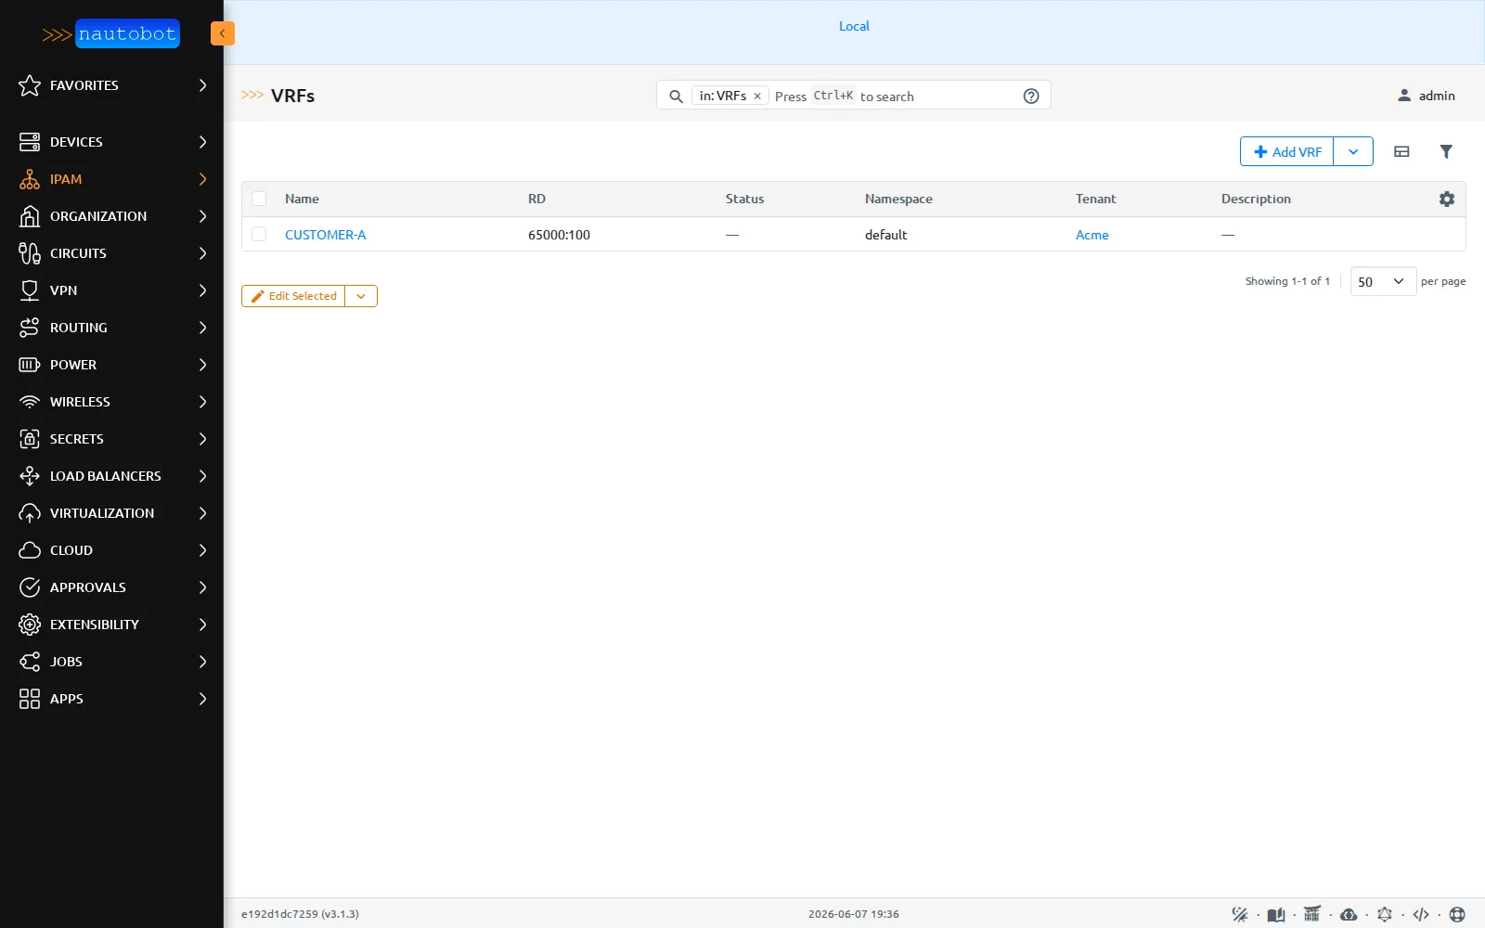Screen dimensions: 1485x928
Task: Collapse the sidebar with the orange arrow button
Action: 223,33
